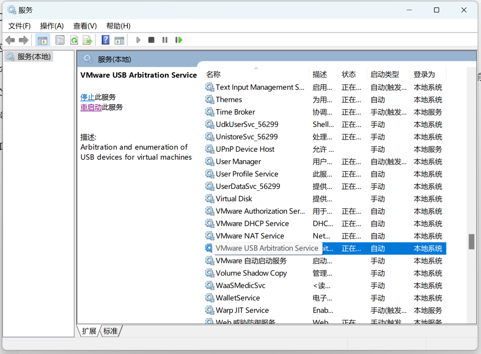The width and height of the screenshot is (481, 354).
Task: Go back with the left arrow toolbar icon
Action: click(10, 40)
